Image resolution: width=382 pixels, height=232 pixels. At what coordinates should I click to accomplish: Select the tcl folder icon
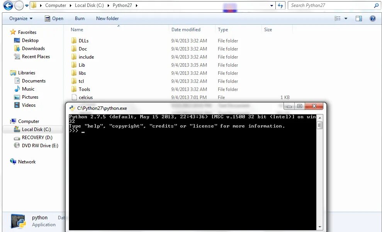(74, 81)
